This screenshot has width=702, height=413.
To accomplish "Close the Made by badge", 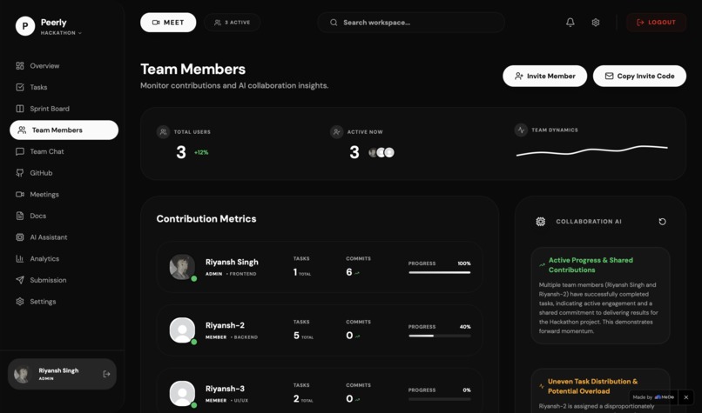I will [x=685, y=396].
